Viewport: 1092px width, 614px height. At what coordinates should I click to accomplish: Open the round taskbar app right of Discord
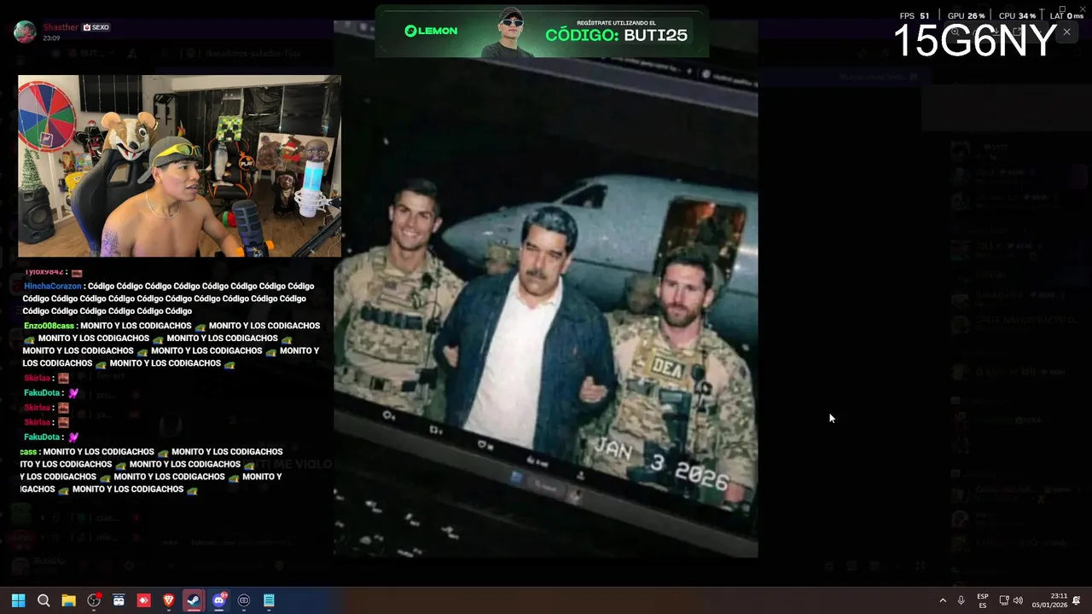point(244,600)
